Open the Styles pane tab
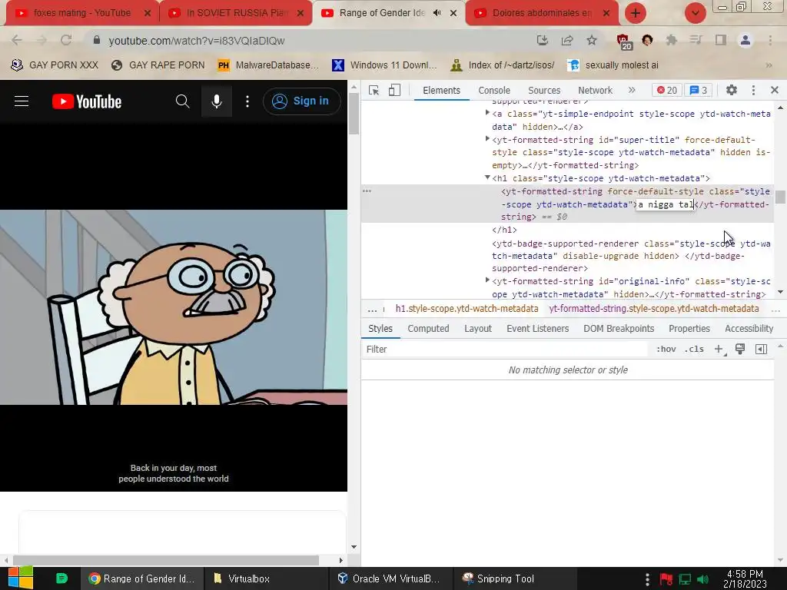Image resolution: width=787 pixels, height=590 pixels. [380, 329]
